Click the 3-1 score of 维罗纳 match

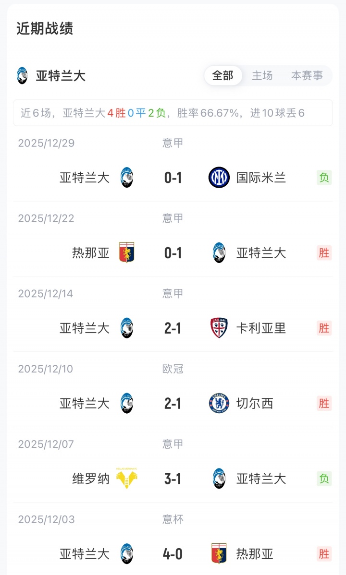173,479
